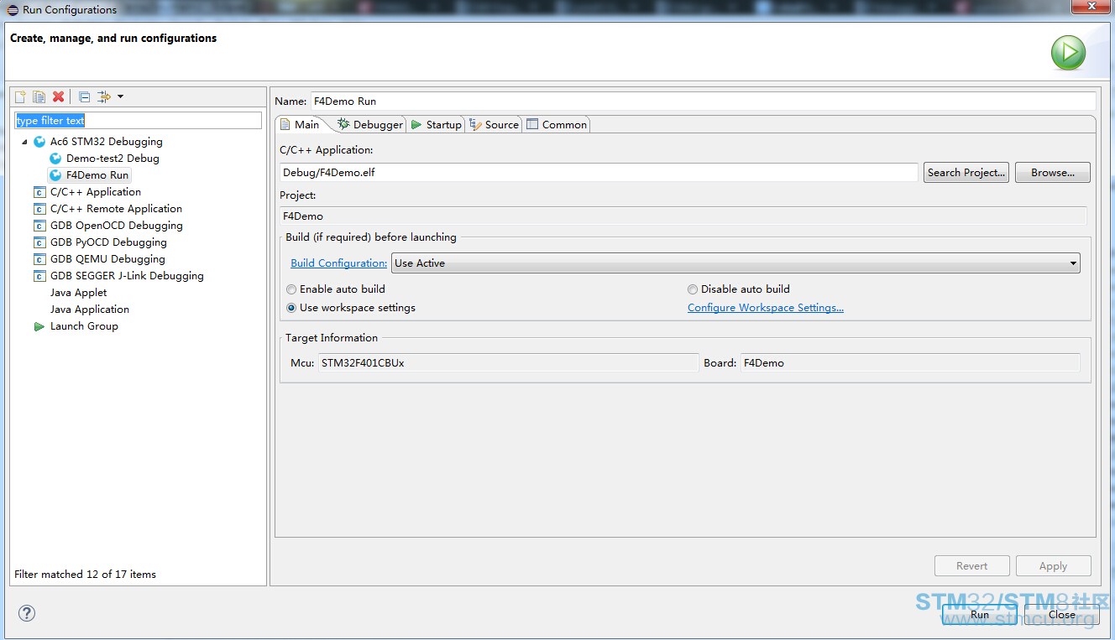This screenshot has width=1115, height=640.
Task: Collapse the Ac6 STM32 Debugging tree node
Action: [25, 142]
